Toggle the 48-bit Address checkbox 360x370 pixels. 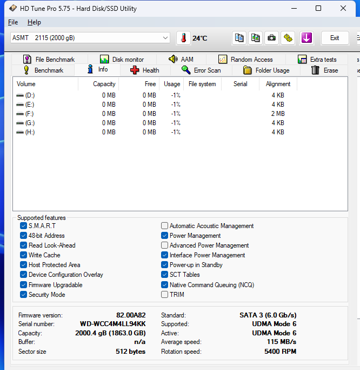pyautogui.click(x=24, y=236)
